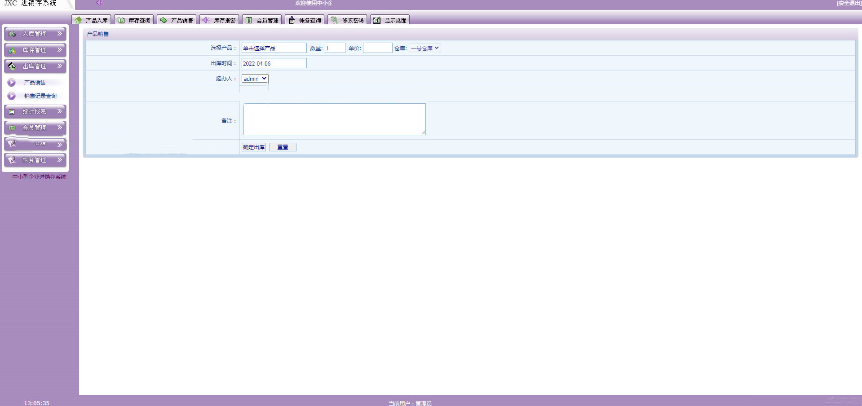This screenshot has height=406, width=862.
Task: Click the clock reading 13:05:35
Action: [37, 403]
